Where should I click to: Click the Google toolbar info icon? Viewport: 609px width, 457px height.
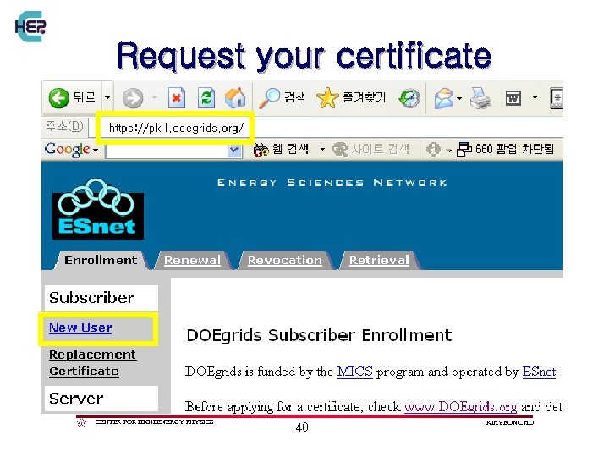(433, 149)
